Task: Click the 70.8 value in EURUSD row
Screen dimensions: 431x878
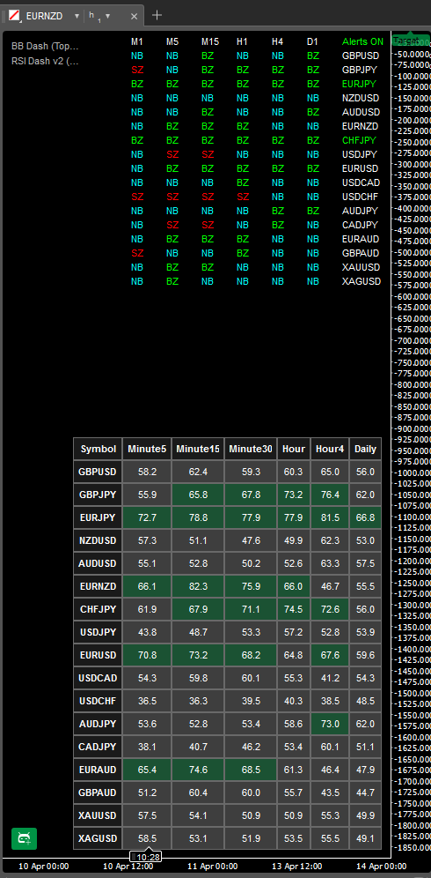Action: (147, 655)
